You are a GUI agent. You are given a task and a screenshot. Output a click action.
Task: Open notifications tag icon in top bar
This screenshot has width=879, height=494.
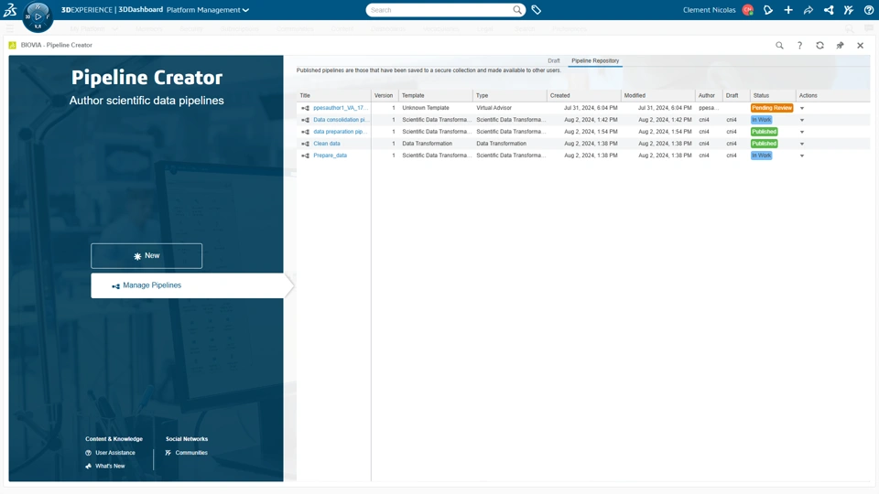click(x=768, y=9)
